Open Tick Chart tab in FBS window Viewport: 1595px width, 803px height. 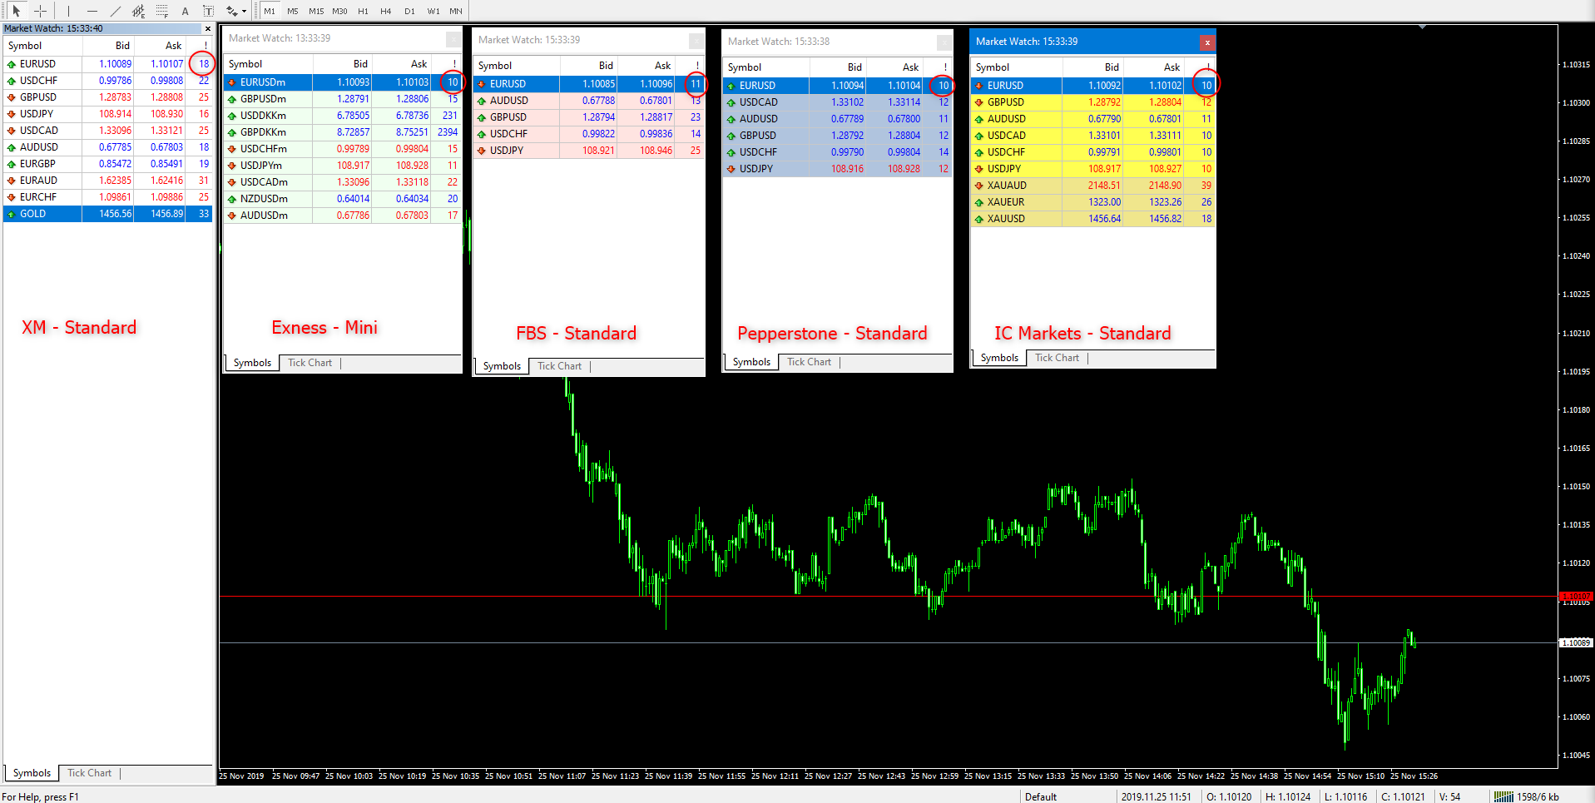[x=559, y=366]
